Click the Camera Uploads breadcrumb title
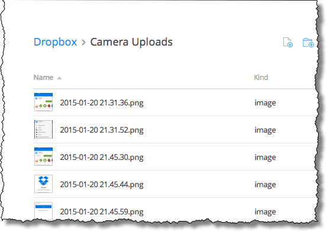This screenshot has height=231, width=327. click(x=131, y=42)
